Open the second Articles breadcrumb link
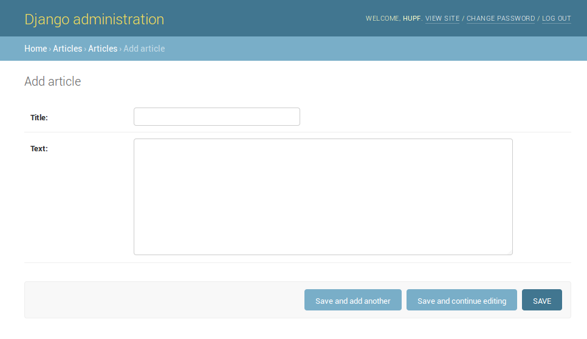587x339 pixels. 103,49
